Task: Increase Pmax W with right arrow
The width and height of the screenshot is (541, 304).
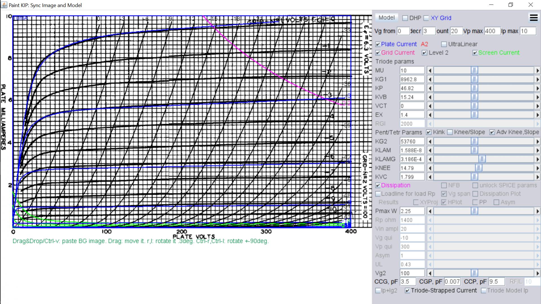Action: tap(537, 211)
